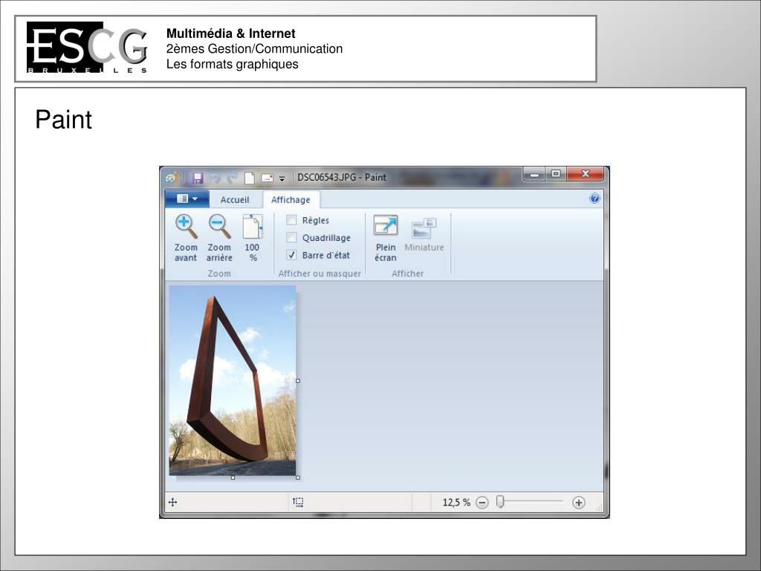Click the ESCG Bruxelles logo

(88, 48)
